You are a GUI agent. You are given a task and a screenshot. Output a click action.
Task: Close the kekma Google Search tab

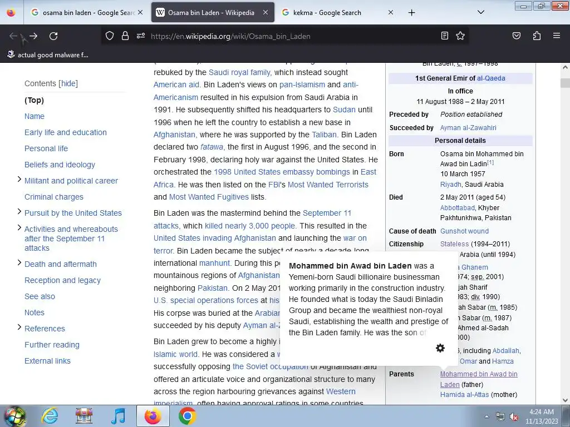click(x=391, y=12)
